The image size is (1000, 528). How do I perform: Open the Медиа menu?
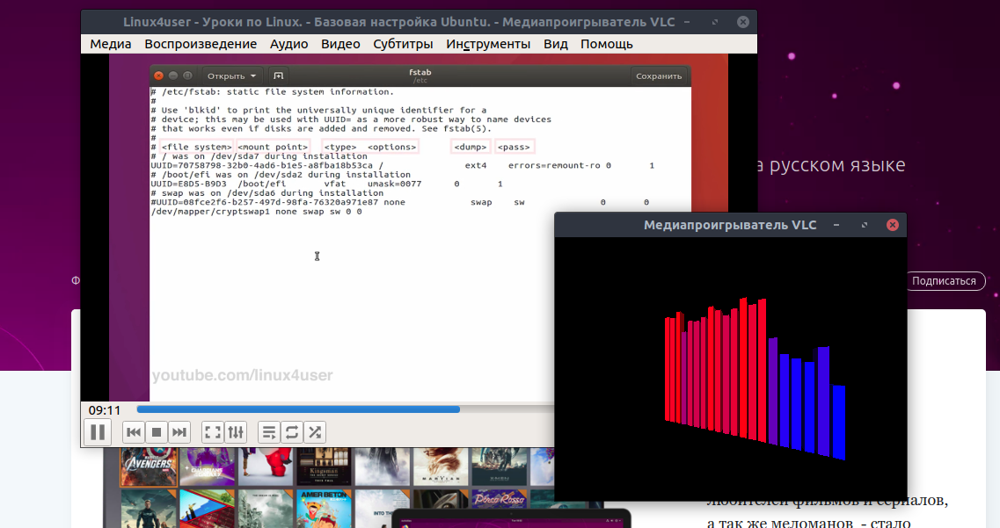pyautogui.click(x=111, y=44)
